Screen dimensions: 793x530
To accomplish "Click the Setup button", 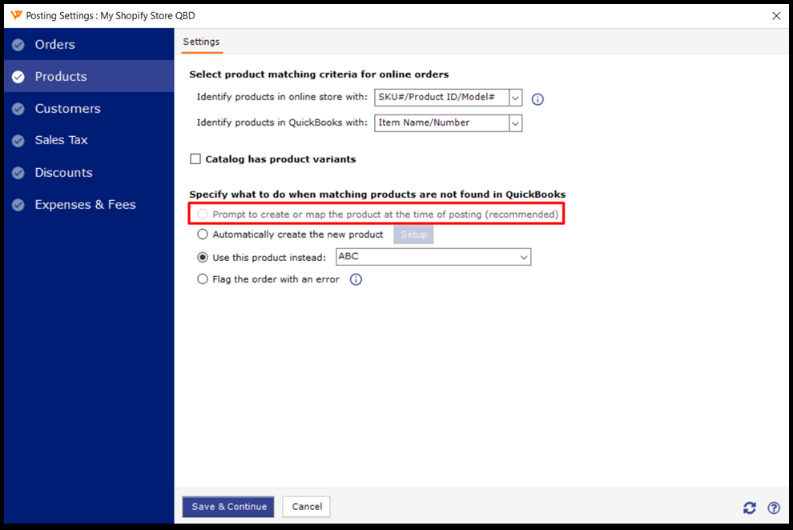I will (x=413, y=235).
